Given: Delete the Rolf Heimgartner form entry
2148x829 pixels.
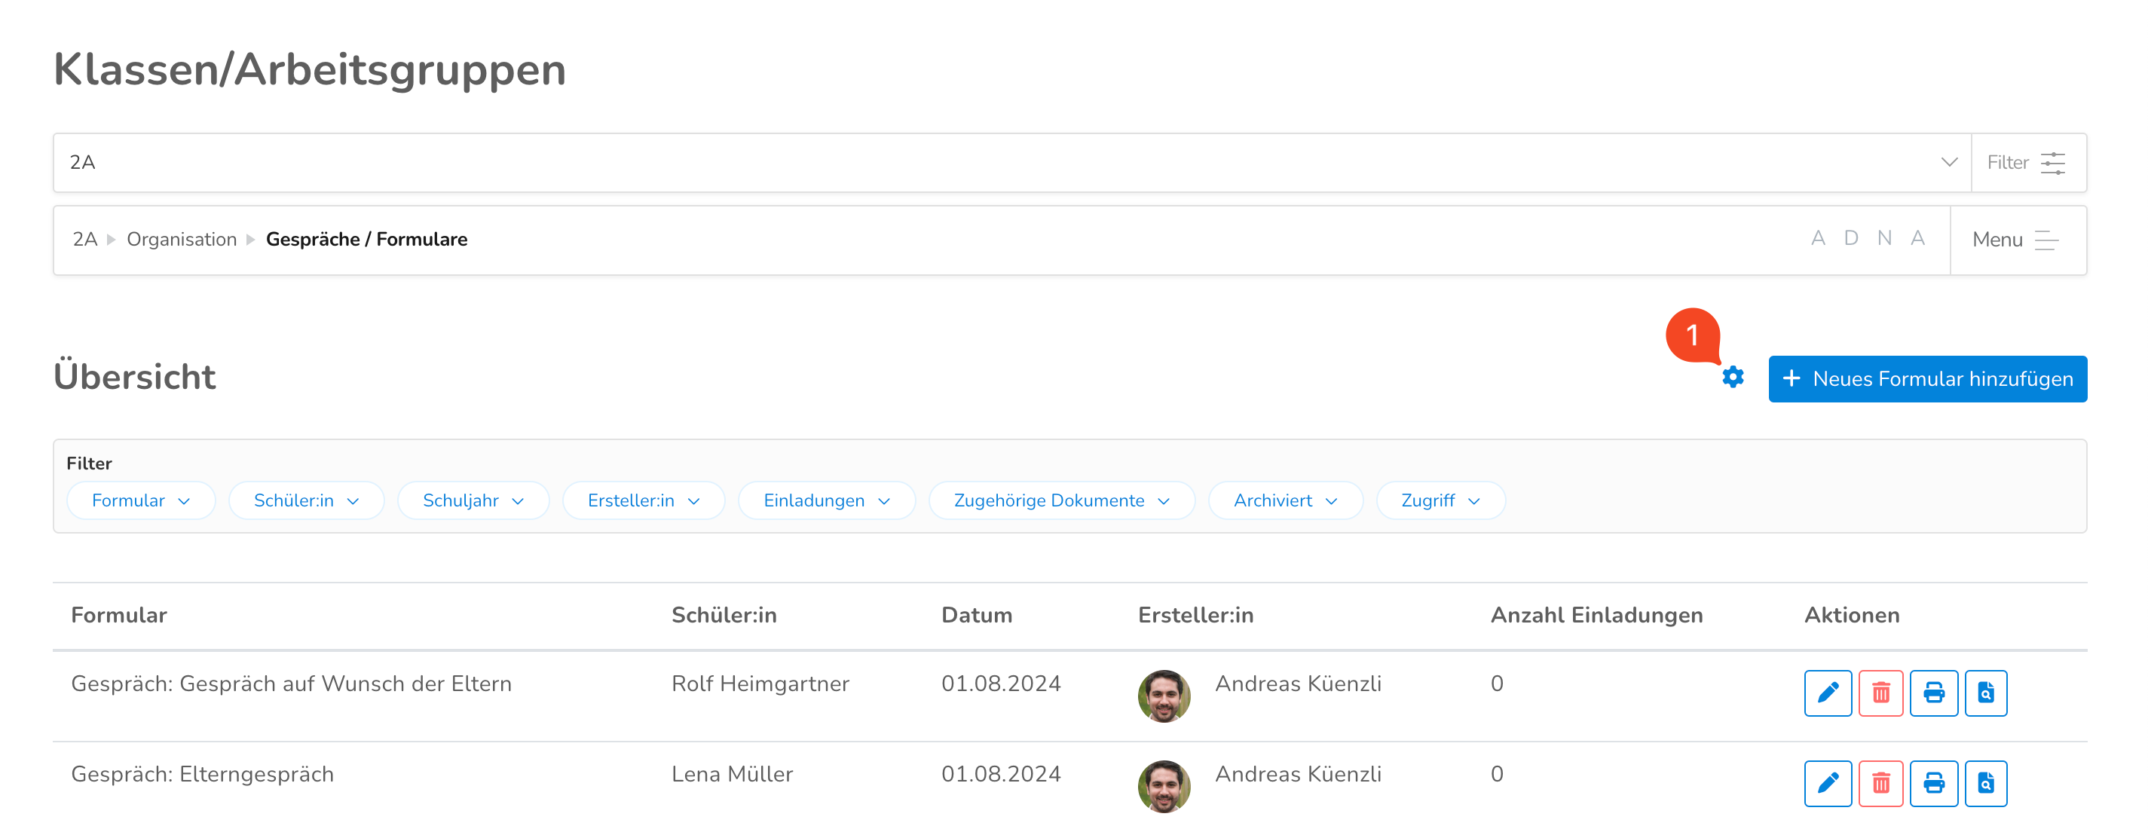Looking at the screenshot, I should click(x=1880, y=693).
